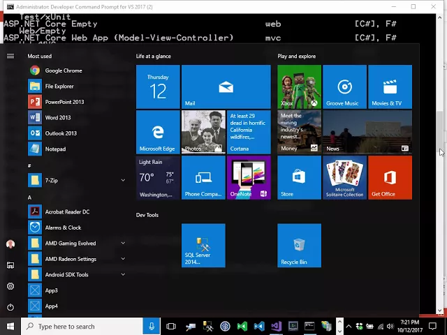
Task: Select the 'A' letter index header
Action: click(29, 198)
